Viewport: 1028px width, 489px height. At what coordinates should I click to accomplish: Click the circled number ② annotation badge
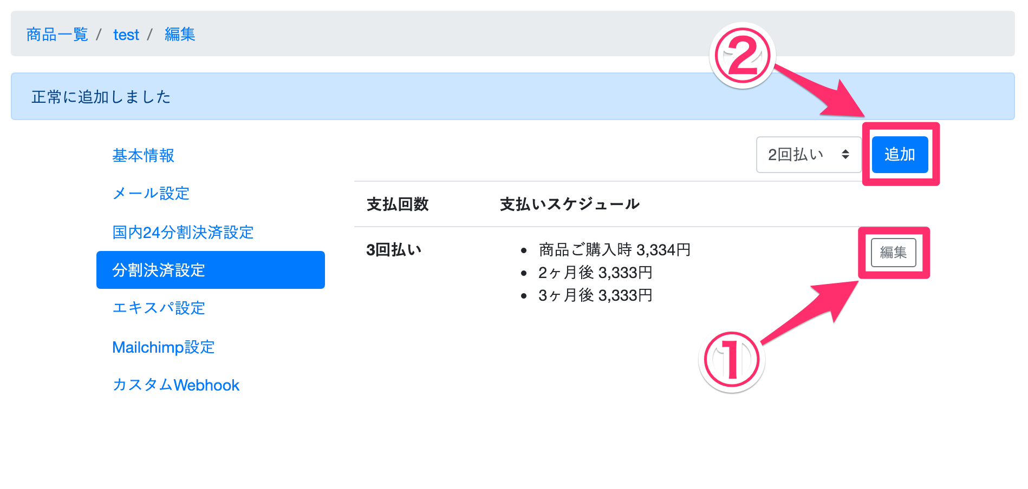click(x=742, y=55)
